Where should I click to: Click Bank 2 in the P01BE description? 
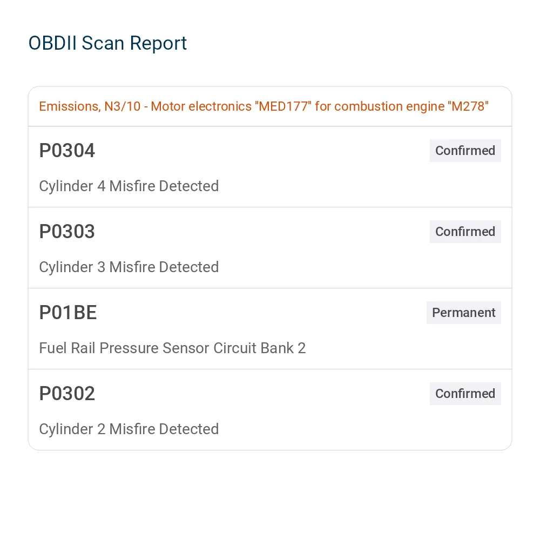[283, 348]
